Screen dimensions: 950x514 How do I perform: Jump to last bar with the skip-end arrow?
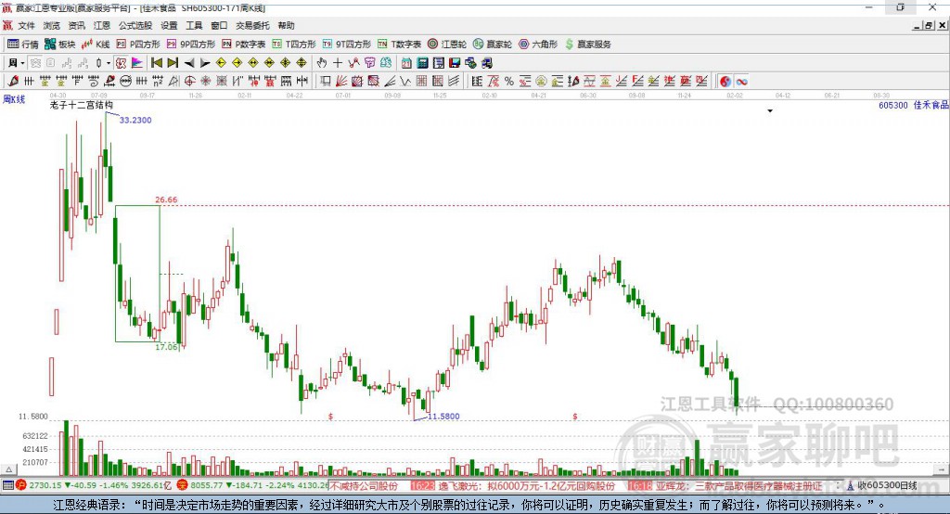(x=173, y=63)
